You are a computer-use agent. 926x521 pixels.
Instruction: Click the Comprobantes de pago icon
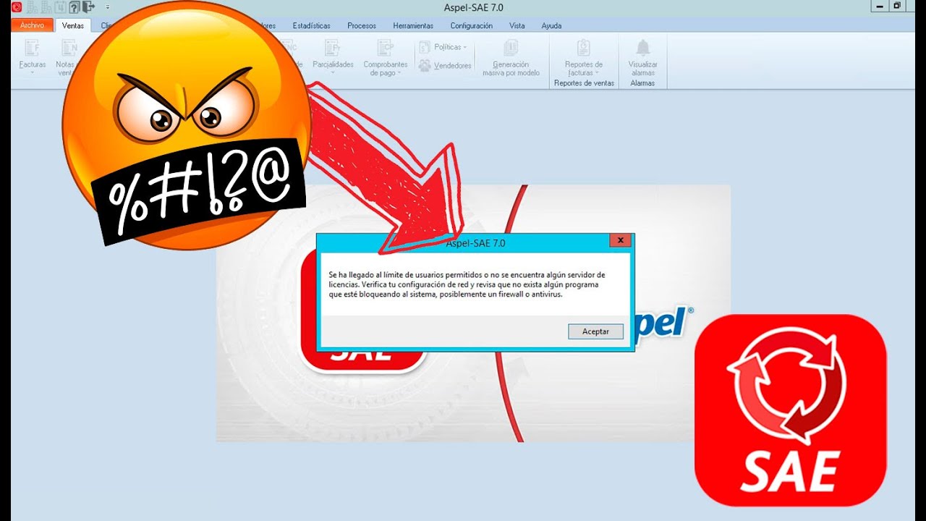pos(386,48)
